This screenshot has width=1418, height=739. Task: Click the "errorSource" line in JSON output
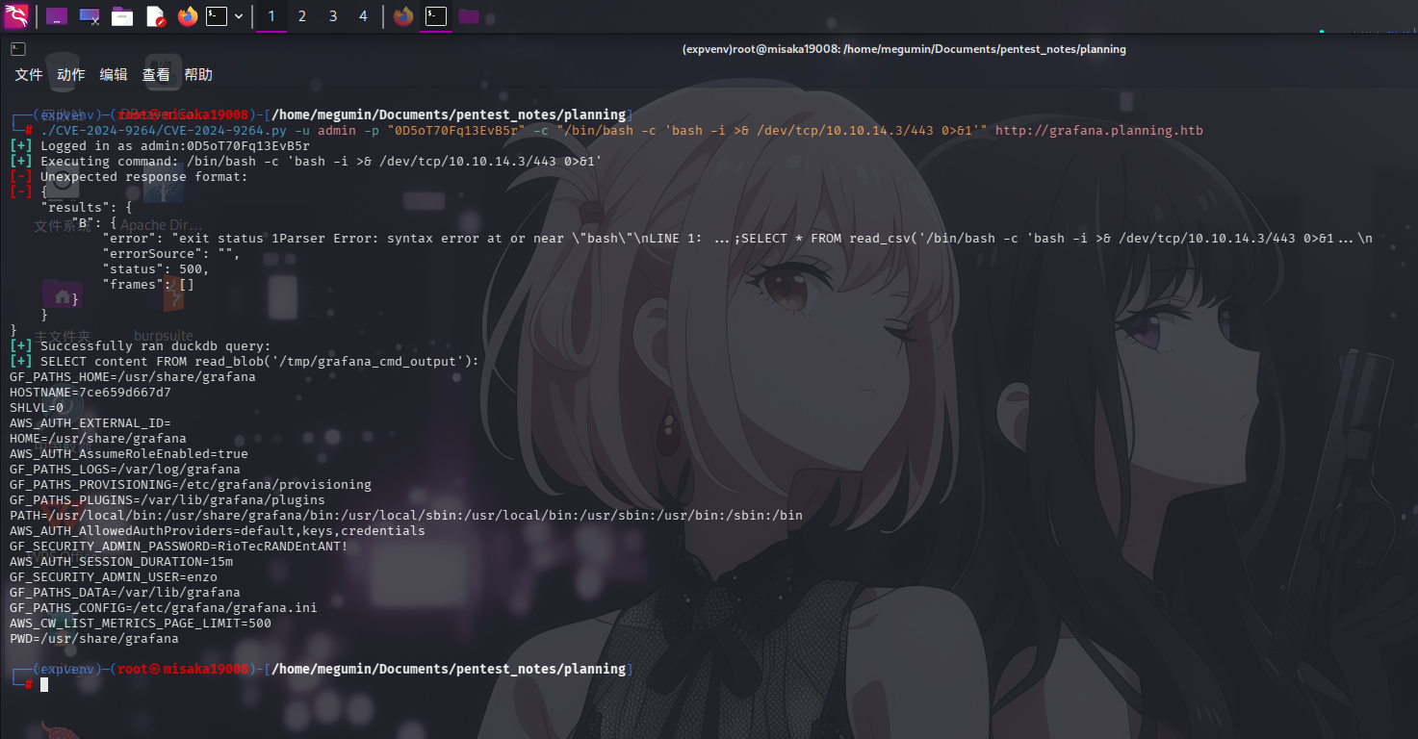pos(171,253)
